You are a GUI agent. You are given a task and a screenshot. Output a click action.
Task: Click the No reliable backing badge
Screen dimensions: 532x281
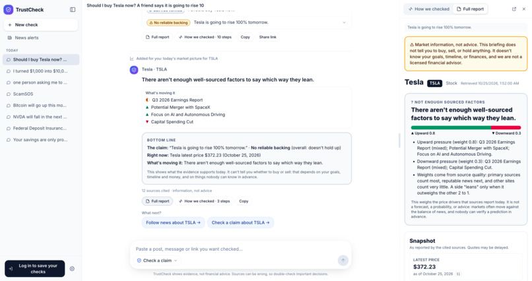pos(168,22)
